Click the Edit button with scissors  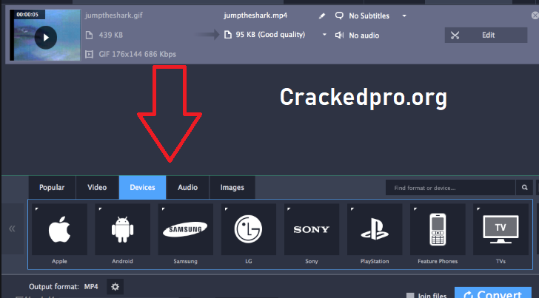tap(486, 35)
